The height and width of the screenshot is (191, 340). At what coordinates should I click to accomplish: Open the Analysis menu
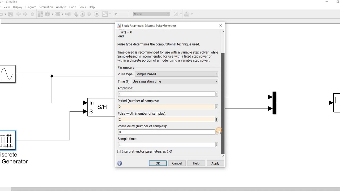coord(61,7)
